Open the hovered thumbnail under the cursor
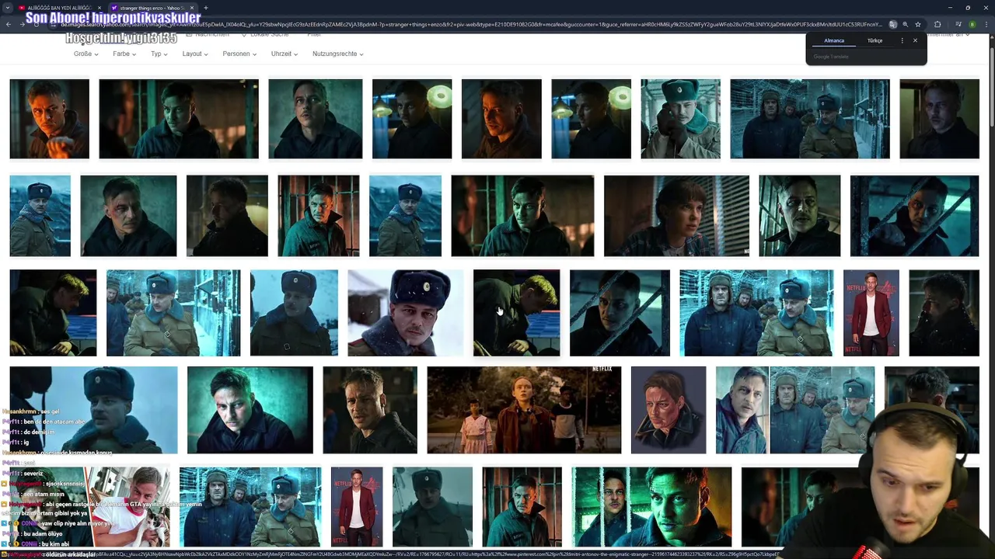Image resolution: width=995 pixels, height=559 pixels. 516,313
